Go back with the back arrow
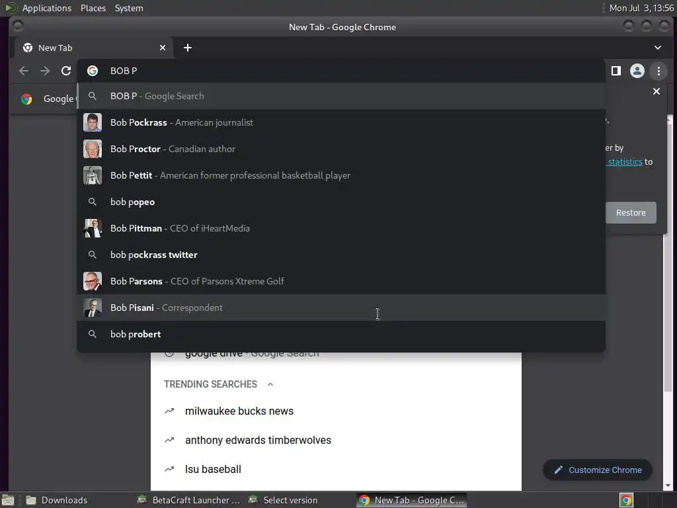Image resolution: width=677 pixels, height=508 pixels. [24, 71]
